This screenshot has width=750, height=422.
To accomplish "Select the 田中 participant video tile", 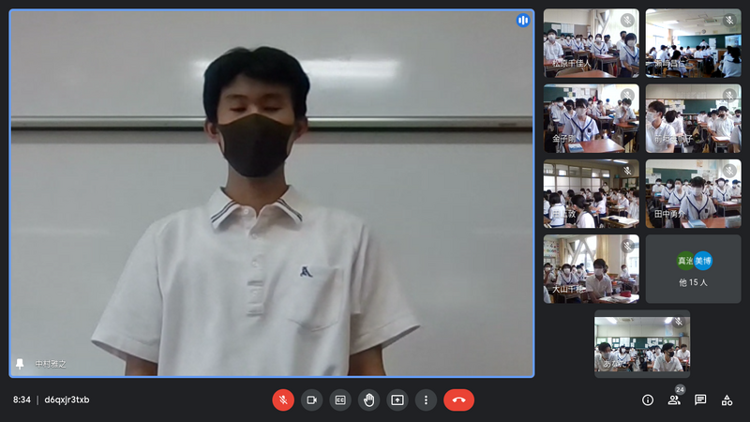I will 693,193.
